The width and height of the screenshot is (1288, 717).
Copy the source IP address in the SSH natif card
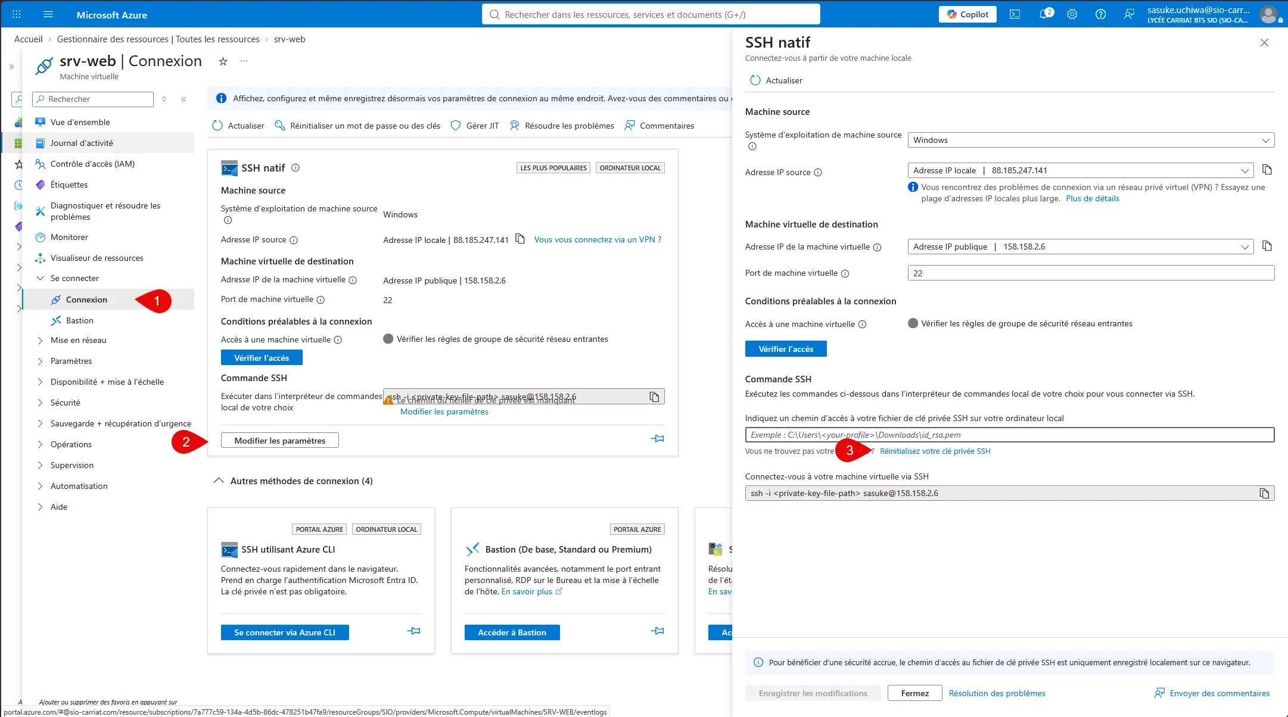[520, 239]
